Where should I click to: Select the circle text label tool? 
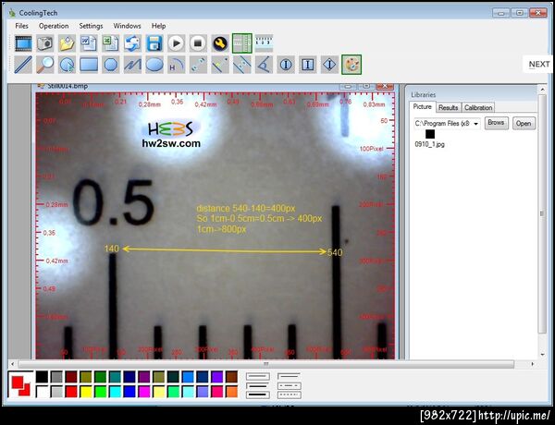tap(286, 65)
